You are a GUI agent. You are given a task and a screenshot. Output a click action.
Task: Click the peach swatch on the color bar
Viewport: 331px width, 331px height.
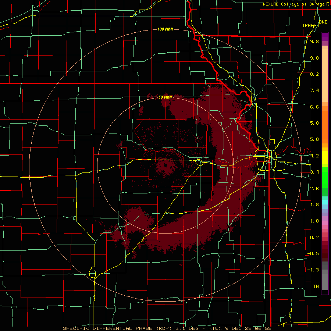(x=325, y=75)
